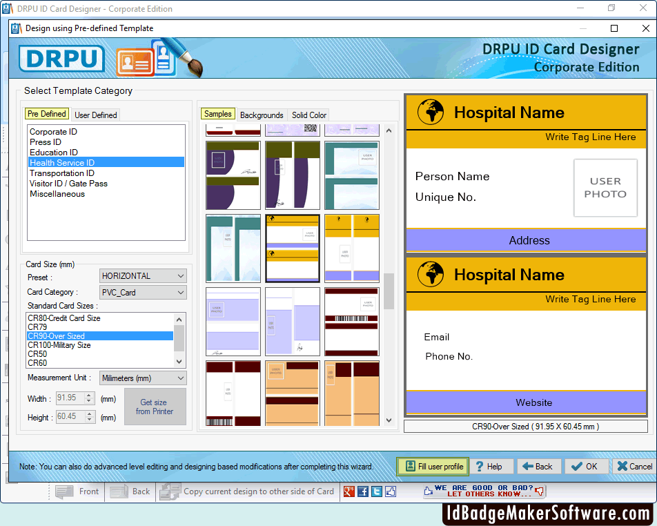Cancel the template wizard
The image size is (657, 526).
634,467
